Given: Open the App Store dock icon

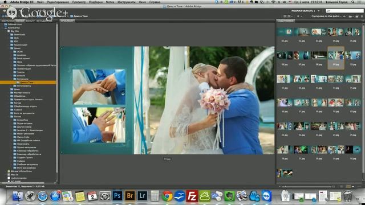Looking at the screenshot, I should pyautogui.click(x=55, y=196).
